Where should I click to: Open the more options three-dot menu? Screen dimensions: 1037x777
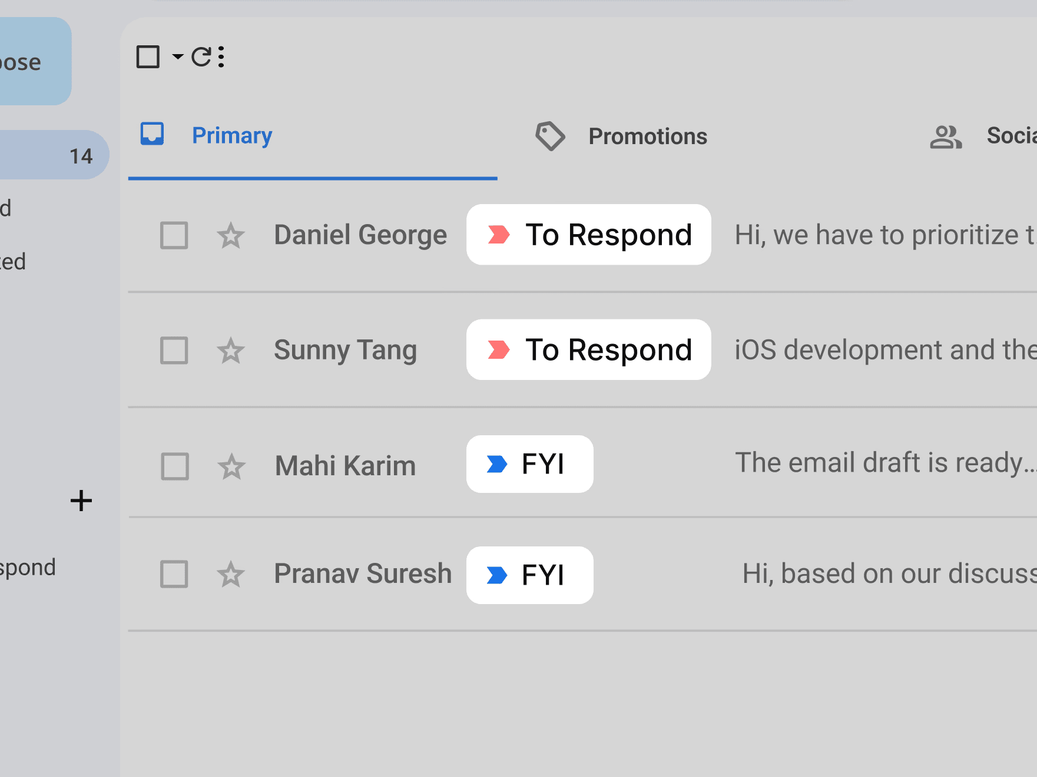tap(221, 57)
